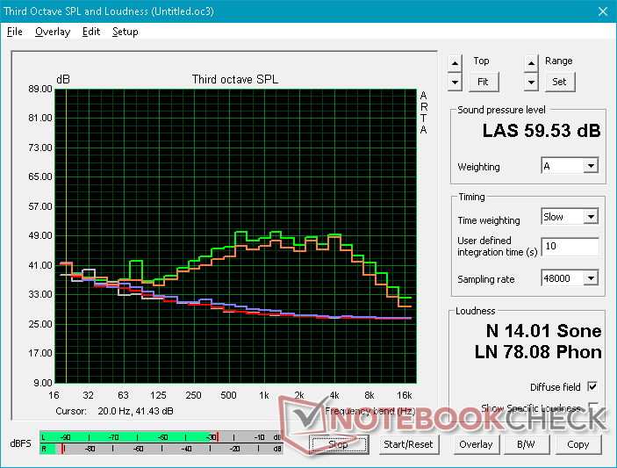Click the LN 78.08 Phon value
Viewport: 617px width, 468px height.
coord(538,352)
